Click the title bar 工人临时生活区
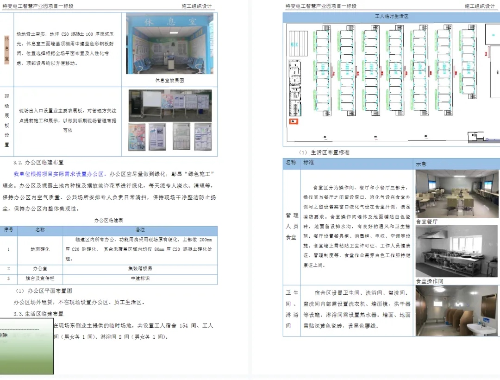Image resolution: width=500 pixels, height=380 pixels. coord(392,16)
